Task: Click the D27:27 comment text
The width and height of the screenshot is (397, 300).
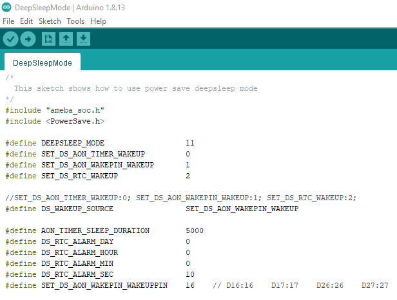Action: pyautogui.click(x=374, y=285)
